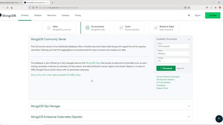Open the library icon in toolbar
The height and width of the screenshot is (125, 223).
pyautogui.click(x=216, y=8)
